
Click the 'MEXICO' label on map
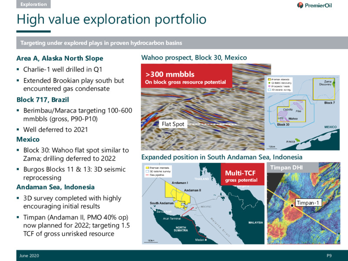331,127
